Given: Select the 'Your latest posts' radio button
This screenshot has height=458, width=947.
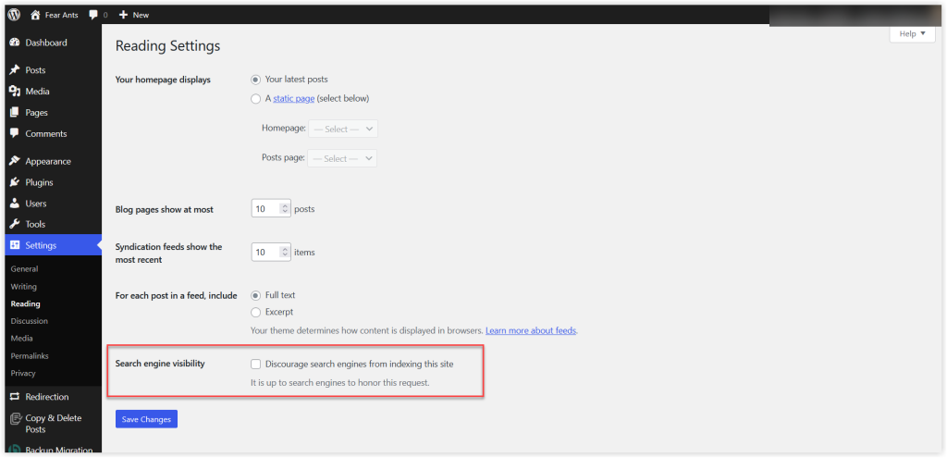Looking at the screenshot, I should click(255, 80).
